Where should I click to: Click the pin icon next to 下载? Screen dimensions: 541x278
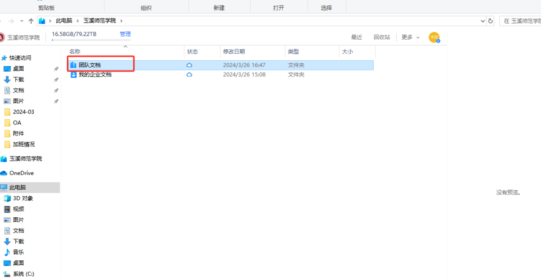[x=56, y=80]
